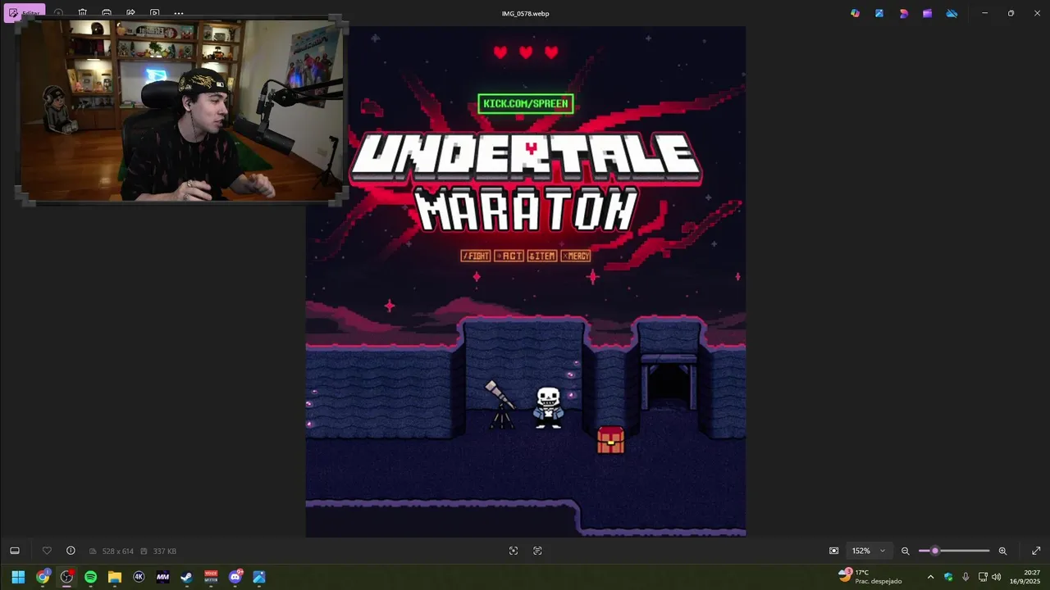Screen dimensions: 1050x590
Task: Adjust the zoom slider handle
Action: point(935,551)
